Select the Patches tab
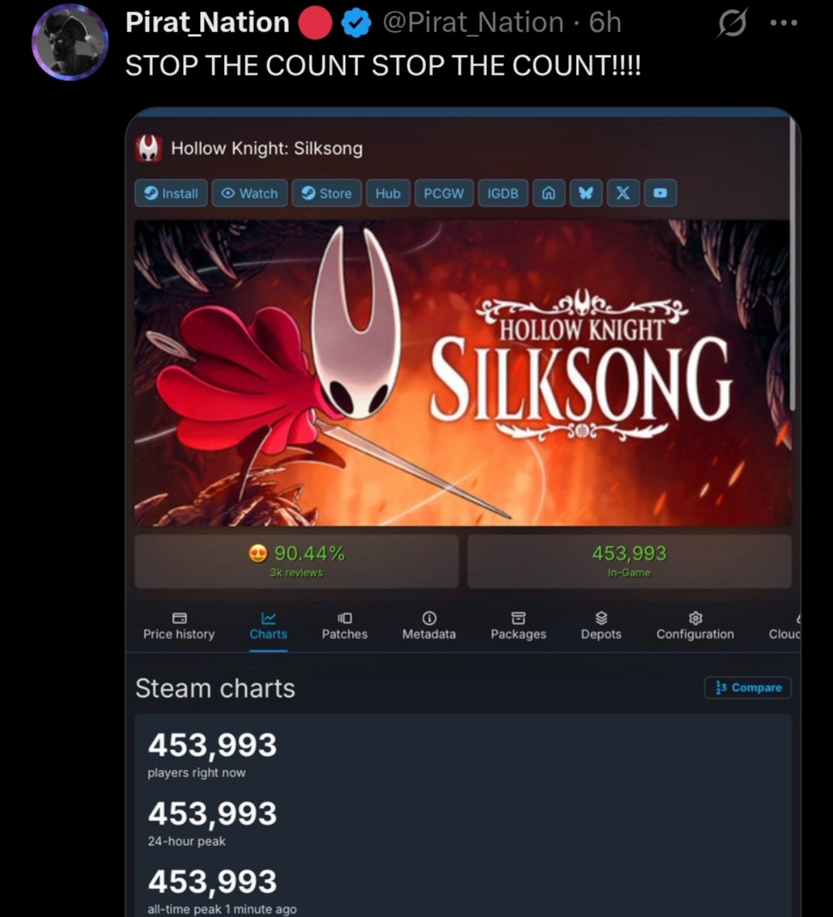 [344, 626]
